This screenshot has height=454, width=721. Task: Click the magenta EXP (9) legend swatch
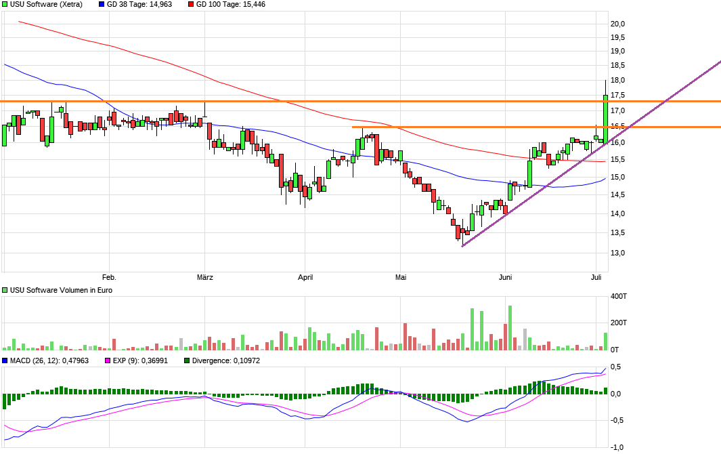coord(108,360)
